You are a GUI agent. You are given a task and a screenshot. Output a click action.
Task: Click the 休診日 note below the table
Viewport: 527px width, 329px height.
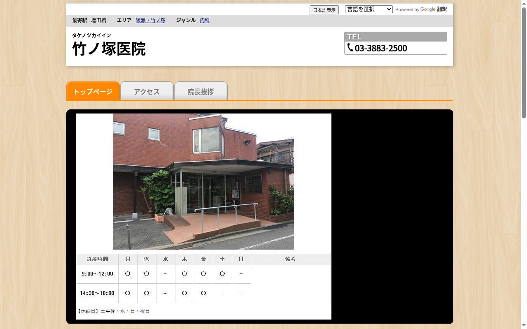tap(113, 311)
